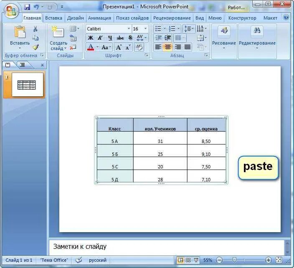Increase the list indent level
This screenshot has height=268, width=294.
168,38
